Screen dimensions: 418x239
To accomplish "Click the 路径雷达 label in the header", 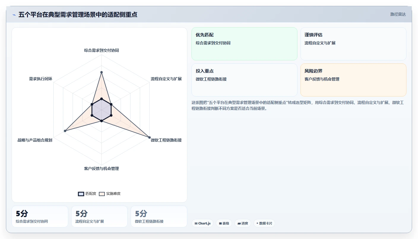I will point(398,14).
